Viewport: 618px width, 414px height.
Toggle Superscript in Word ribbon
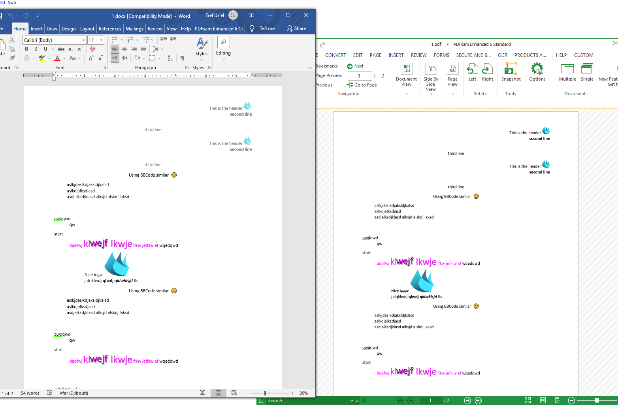[80, 49]
